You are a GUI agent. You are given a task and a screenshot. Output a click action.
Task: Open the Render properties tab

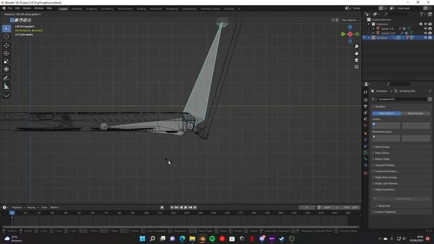click(366, 100)
